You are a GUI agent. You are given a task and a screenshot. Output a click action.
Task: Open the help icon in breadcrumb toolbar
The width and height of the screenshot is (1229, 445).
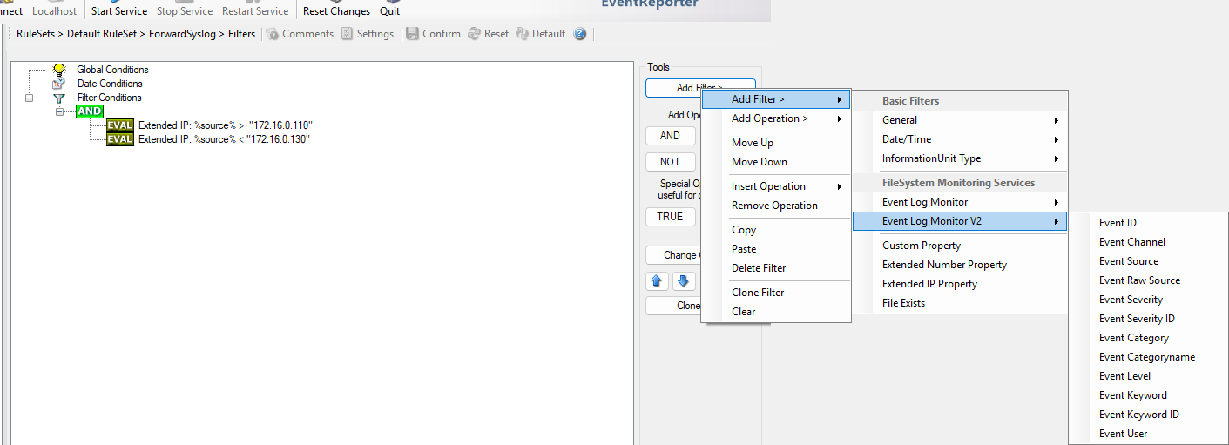coord(580,34)
